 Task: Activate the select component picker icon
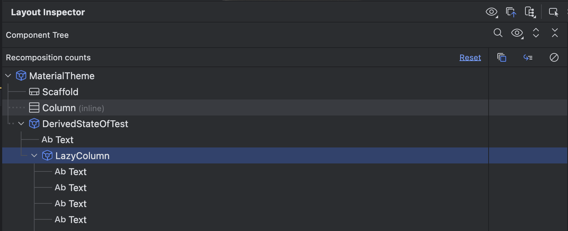click(x=553, y=12)
